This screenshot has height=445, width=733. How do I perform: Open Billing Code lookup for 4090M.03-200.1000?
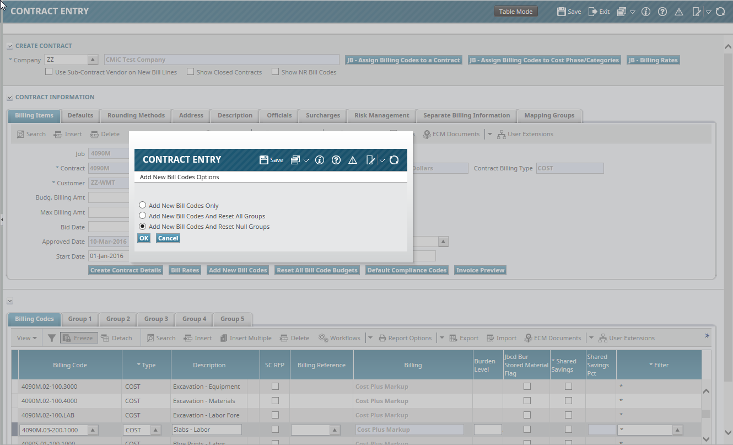tap(93, 430)
